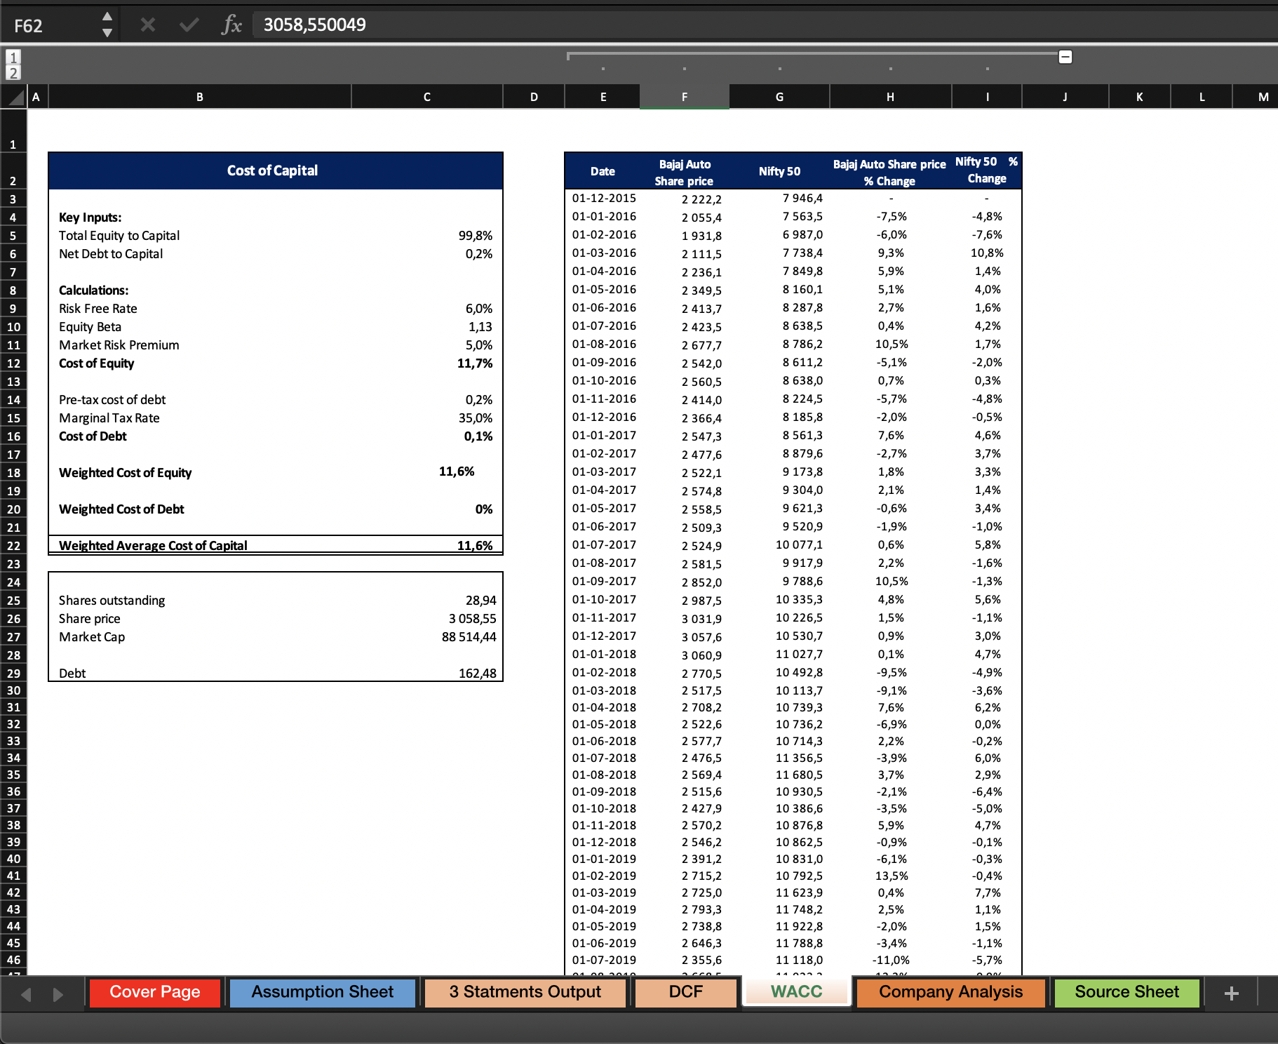Select the % change cell -11,0%
The width and height of the screenshot is (1278, 1044).
point(891,961)
